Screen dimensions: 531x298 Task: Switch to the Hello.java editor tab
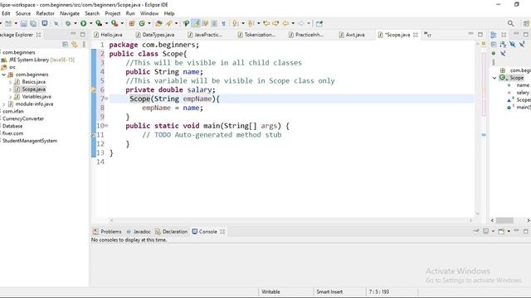pyautogui.click(x=108, y=35)
